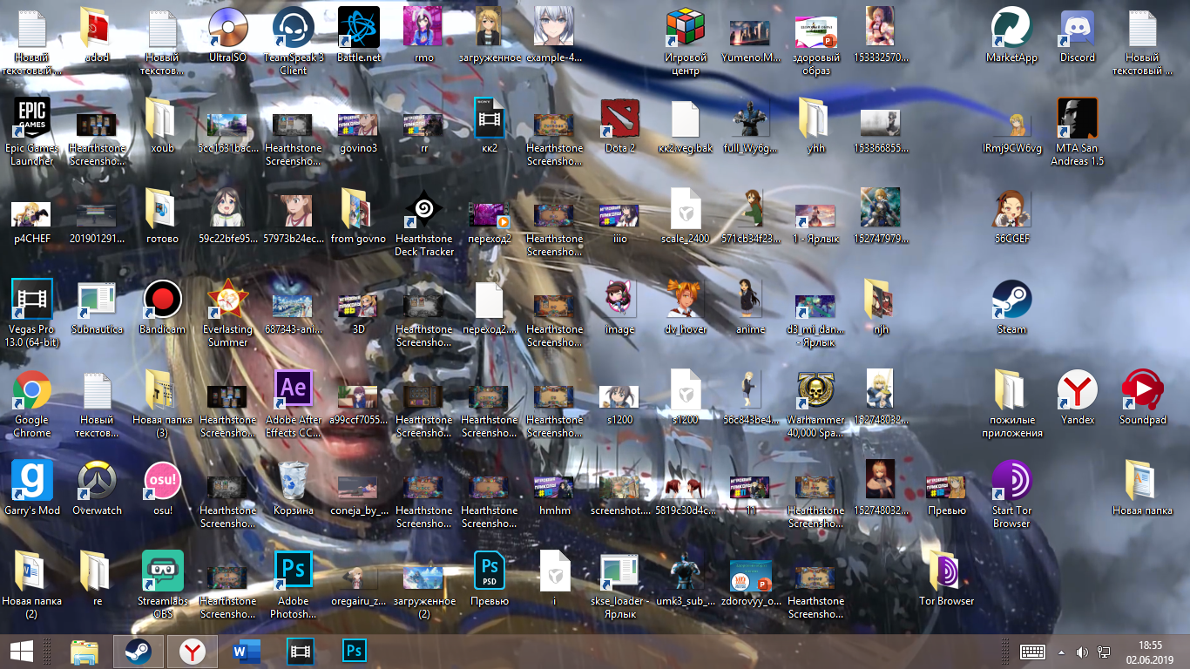Open the p4CHEF image file
The height and width of the screenshot is (669, 1190).
click(32, 213)
